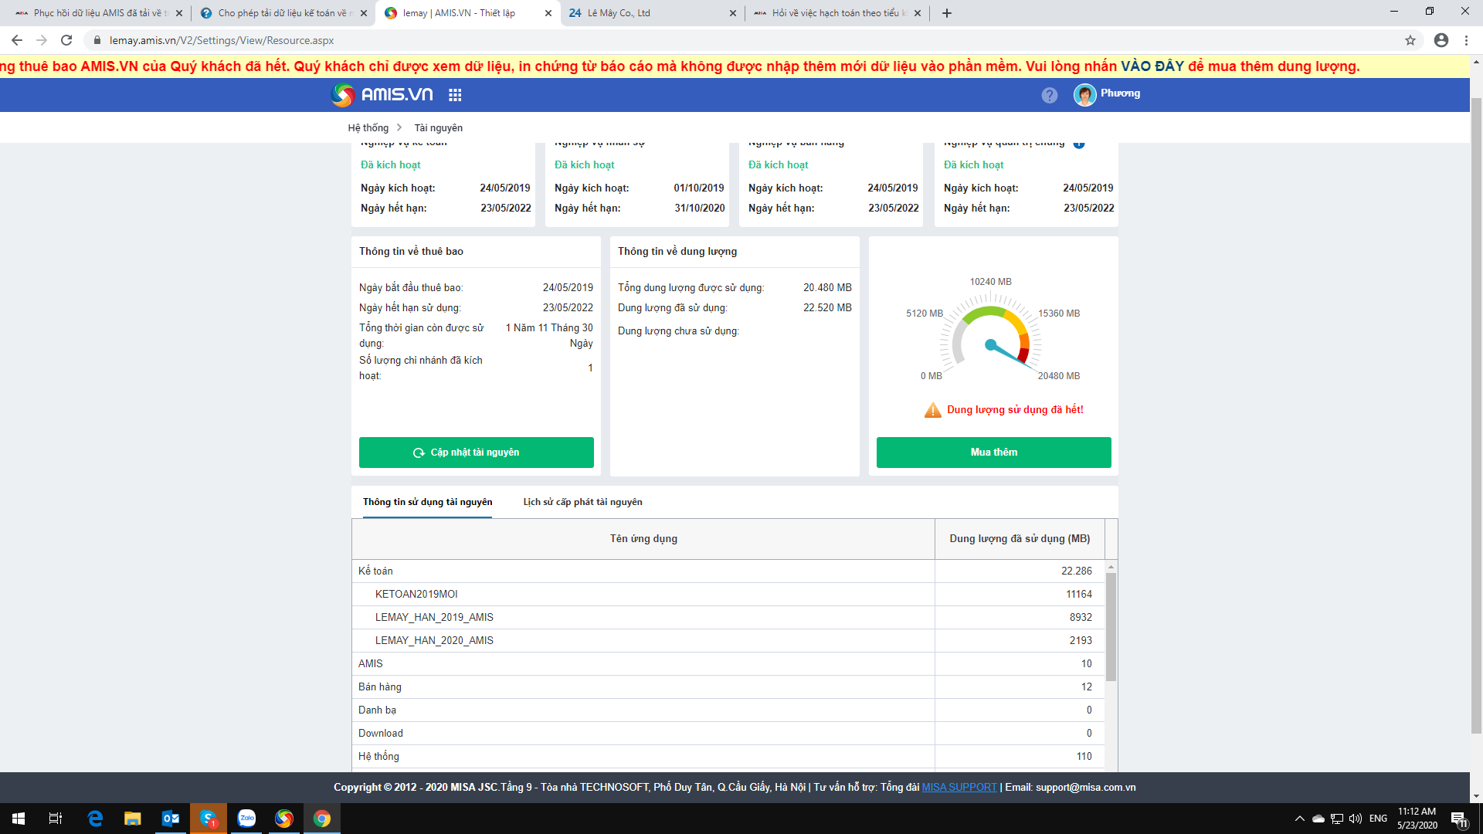
Task: Click the VÀO ĐÂY link in warning banner
Action: click(x=1152, y=66)
